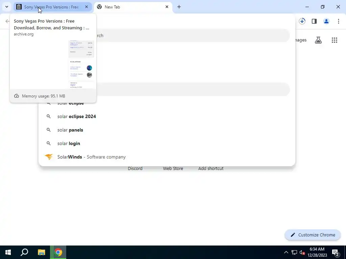Click the Chrome taskbar icon
346x259 pixels.
pos(58,252)
